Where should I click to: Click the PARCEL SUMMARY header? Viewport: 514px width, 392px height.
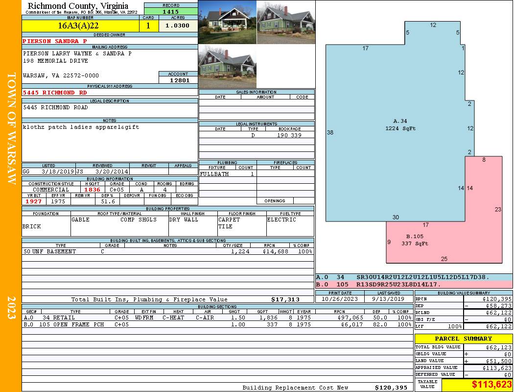[463, 339]
